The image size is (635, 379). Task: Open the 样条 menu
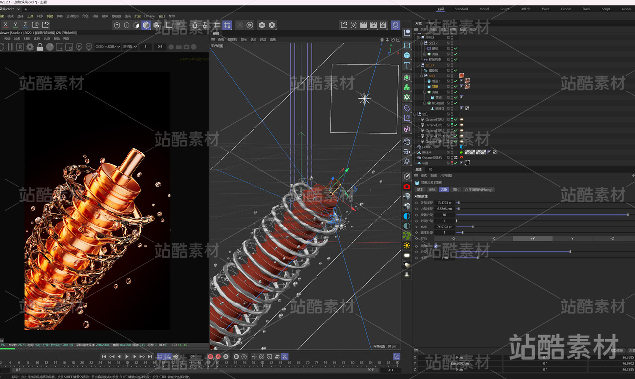tap(40, 16)
